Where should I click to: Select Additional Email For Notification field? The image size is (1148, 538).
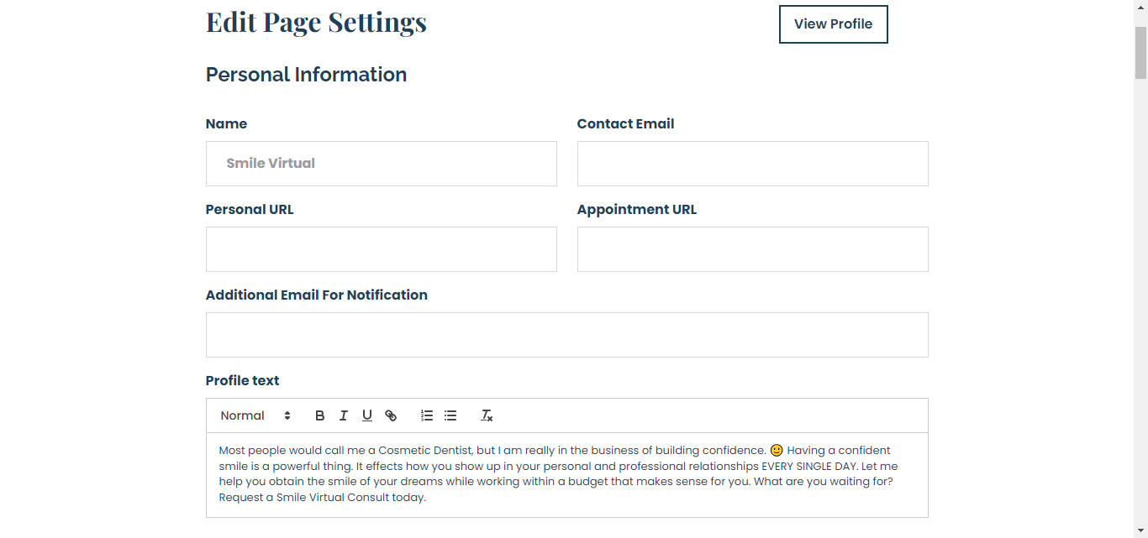tap(567, 335)
